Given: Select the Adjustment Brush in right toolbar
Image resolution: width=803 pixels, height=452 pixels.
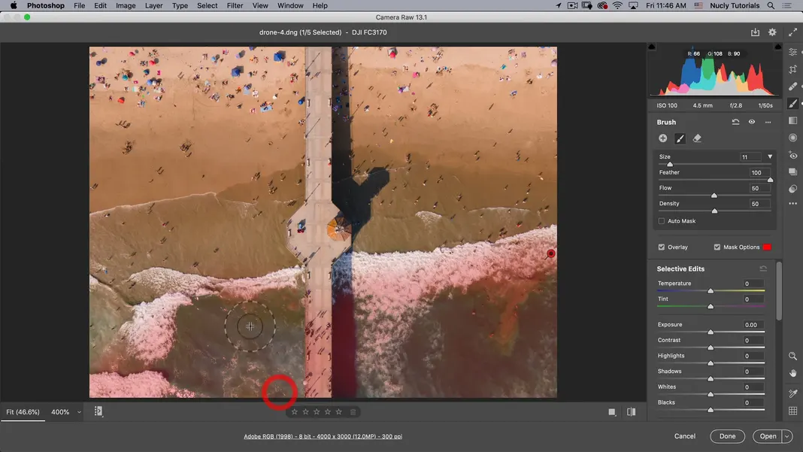Looking at the screenshot, I should [792, 104].
